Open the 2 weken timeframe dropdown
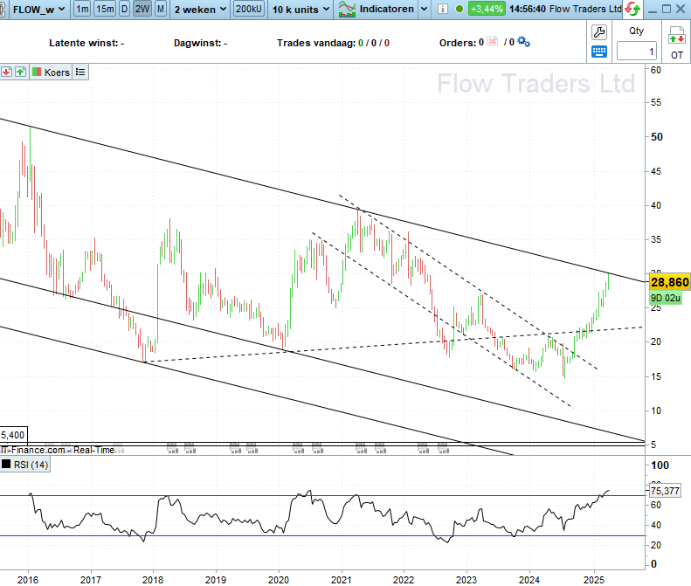Image resolution: width=691 pixels, height=586 pixels. 200,9
